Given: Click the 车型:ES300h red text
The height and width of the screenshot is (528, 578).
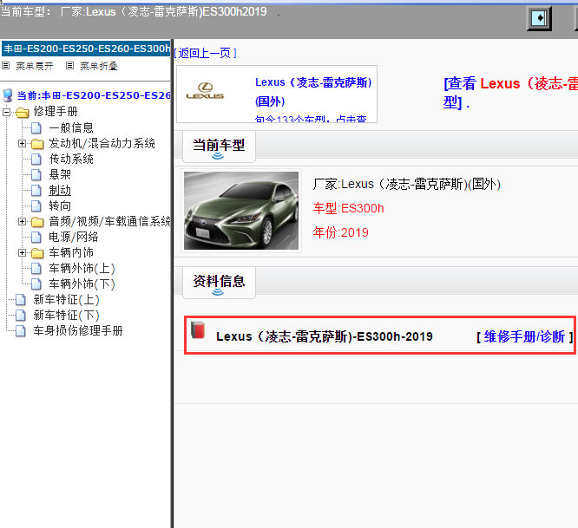Looking at the screenshot, I should click(x=348, y=208).
